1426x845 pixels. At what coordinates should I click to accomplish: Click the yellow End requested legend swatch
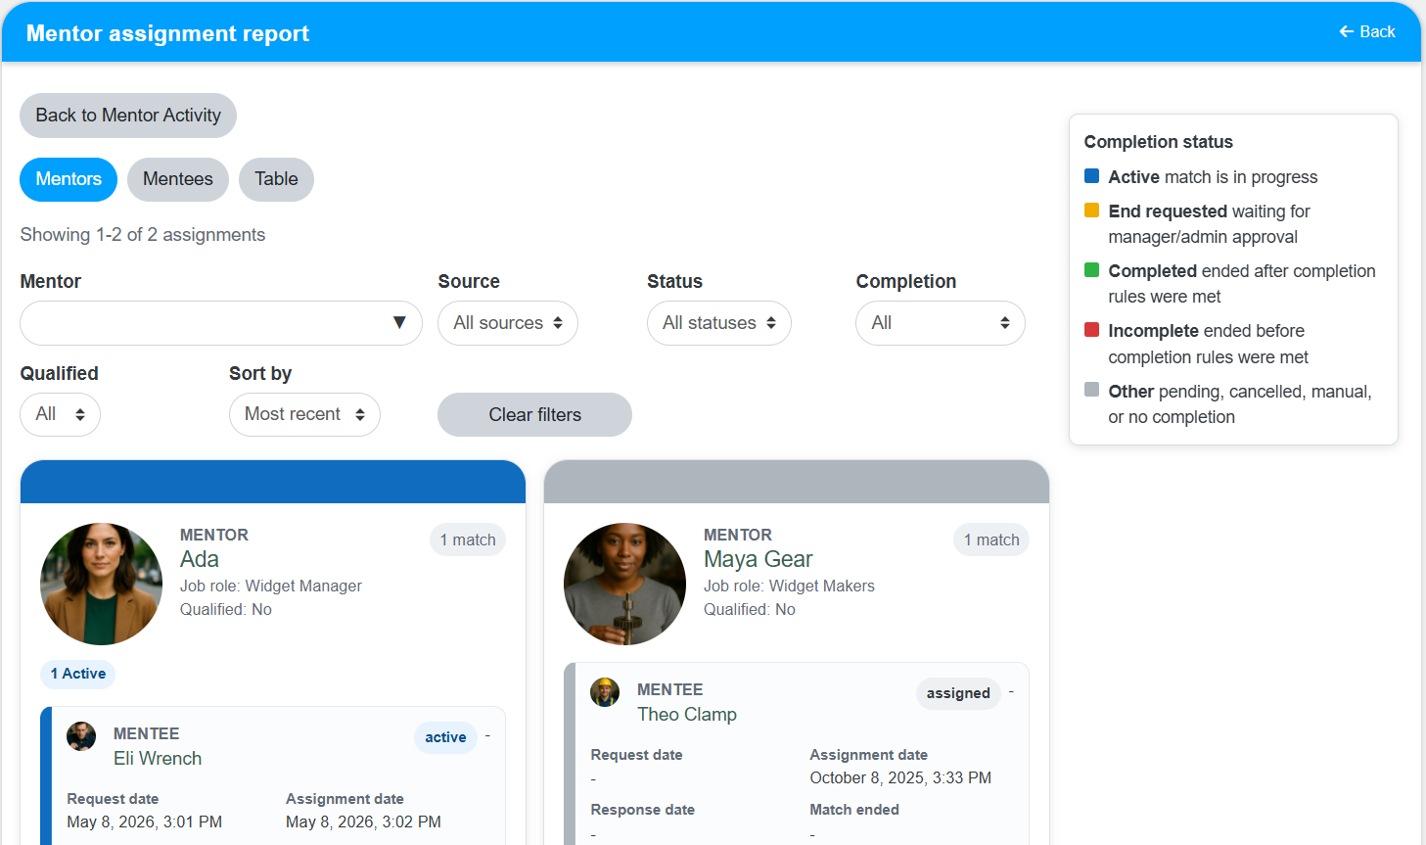click(1092, 211)
